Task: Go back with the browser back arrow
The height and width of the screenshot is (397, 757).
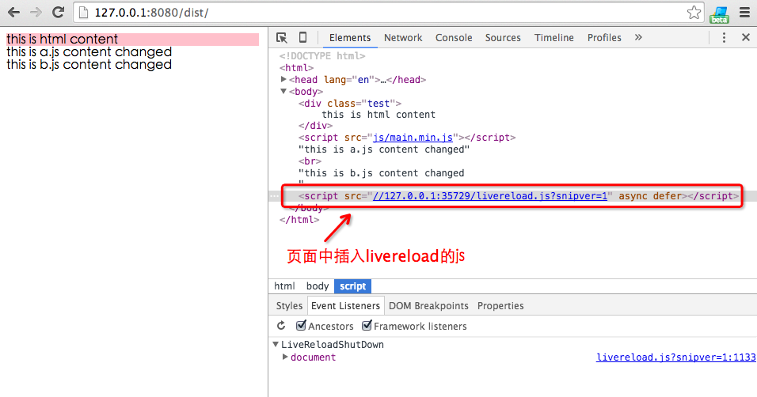Action: click(14, 12)
